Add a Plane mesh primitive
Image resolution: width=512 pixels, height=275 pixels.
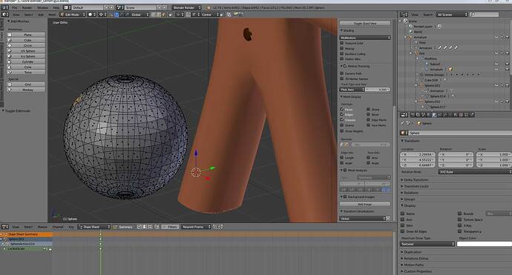click(x=25, y=35)
